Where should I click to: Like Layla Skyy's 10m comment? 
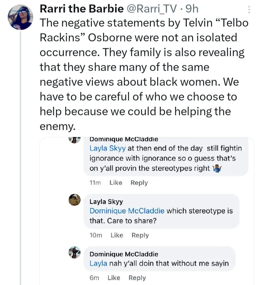click(117, 235)
